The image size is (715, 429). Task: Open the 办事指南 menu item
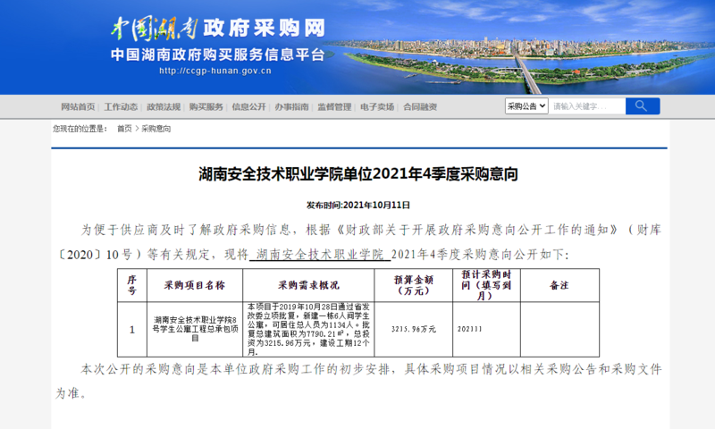pyautogui.click(x=291, y=106)
